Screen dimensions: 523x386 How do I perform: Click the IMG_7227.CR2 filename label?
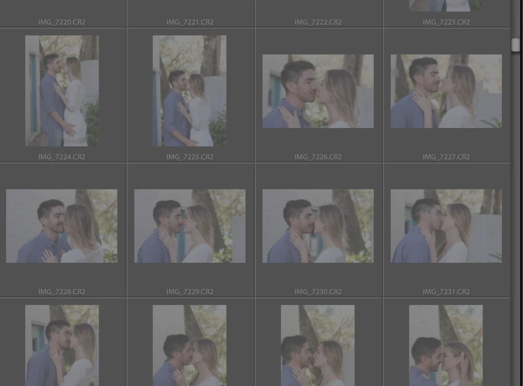tap(446, 157)
